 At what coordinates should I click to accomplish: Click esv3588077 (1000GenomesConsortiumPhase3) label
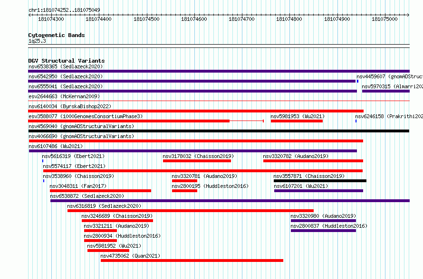click(86, 116)
